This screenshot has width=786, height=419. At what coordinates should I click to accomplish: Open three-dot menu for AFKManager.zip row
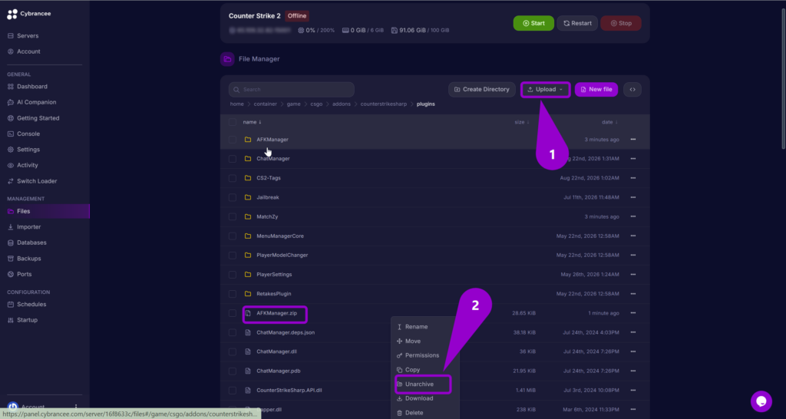click(633, 313)
